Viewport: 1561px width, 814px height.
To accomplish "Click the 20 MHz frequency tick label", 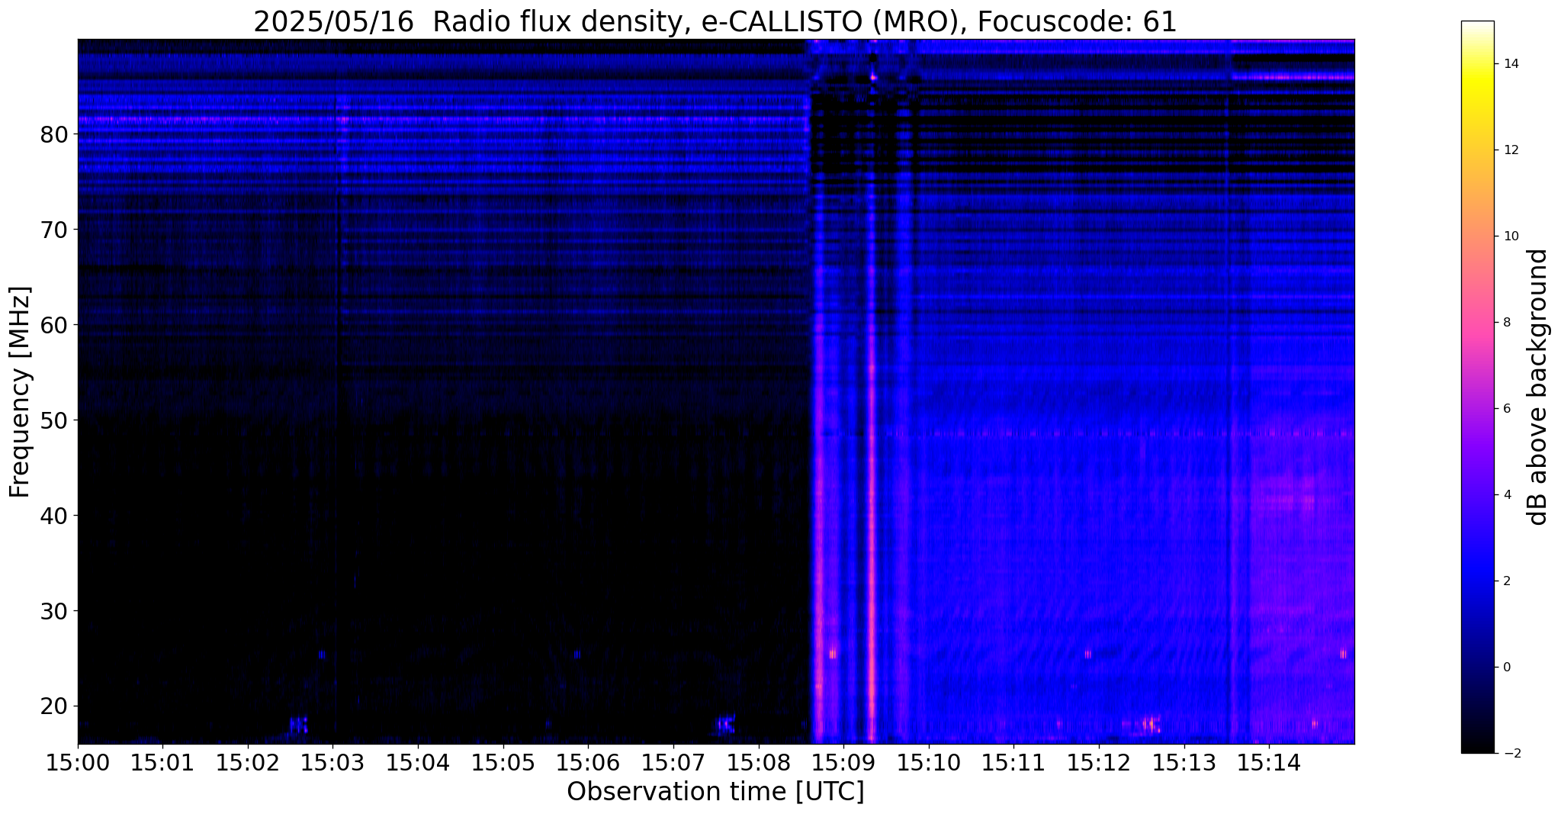I will (x=53, y=706).
